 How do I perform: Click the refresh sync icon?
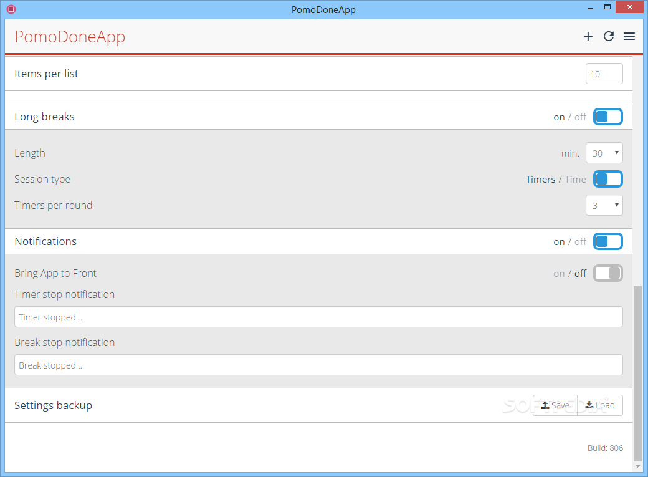pos(608,36)
